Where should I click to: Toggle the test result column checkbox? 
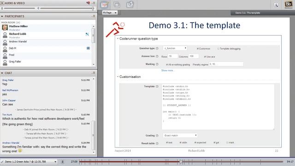(167, 142)
